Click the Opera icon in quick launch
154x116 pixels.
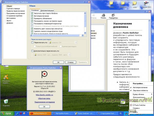coord(21,113)
